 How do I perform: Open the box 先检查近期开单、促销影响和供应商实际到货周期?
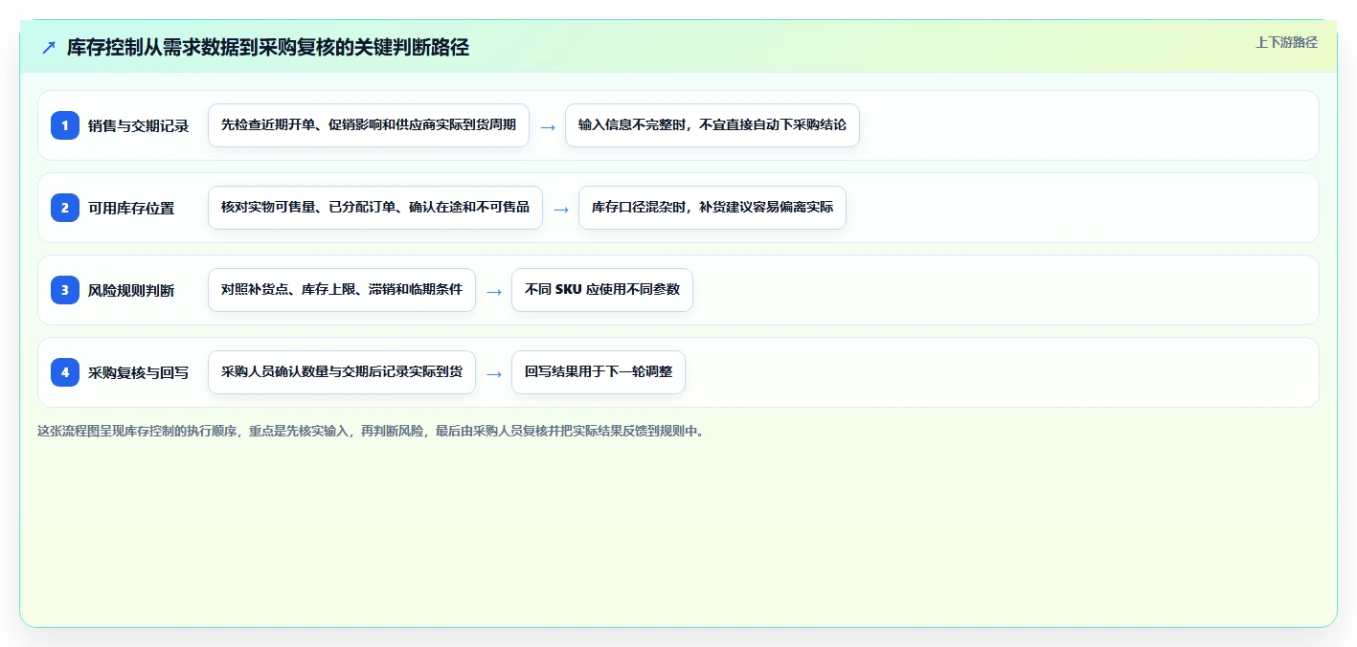pos(369,125)
